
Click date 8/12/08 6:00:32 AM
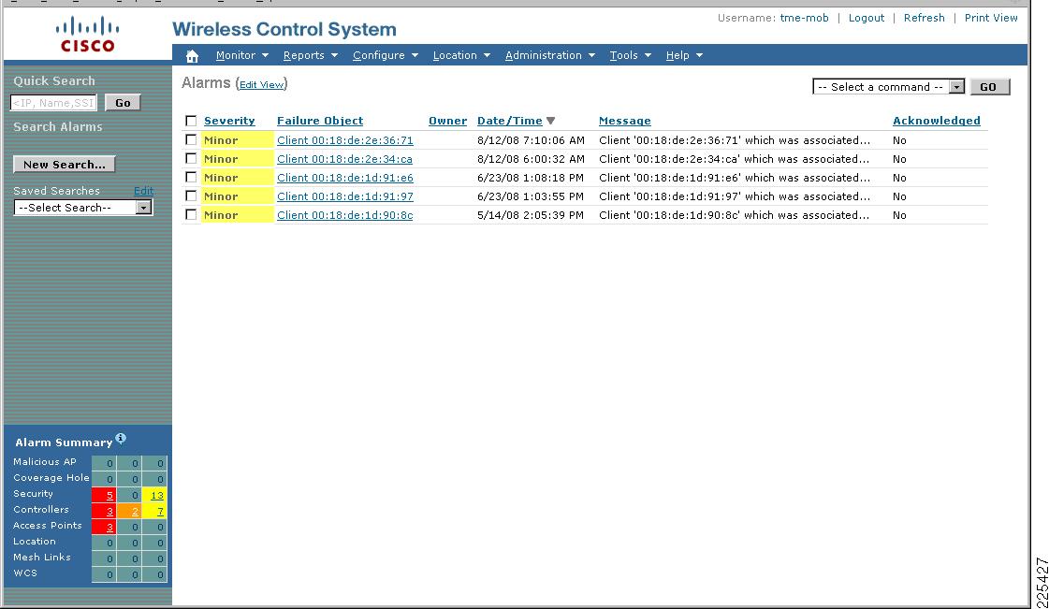(531, 159)
